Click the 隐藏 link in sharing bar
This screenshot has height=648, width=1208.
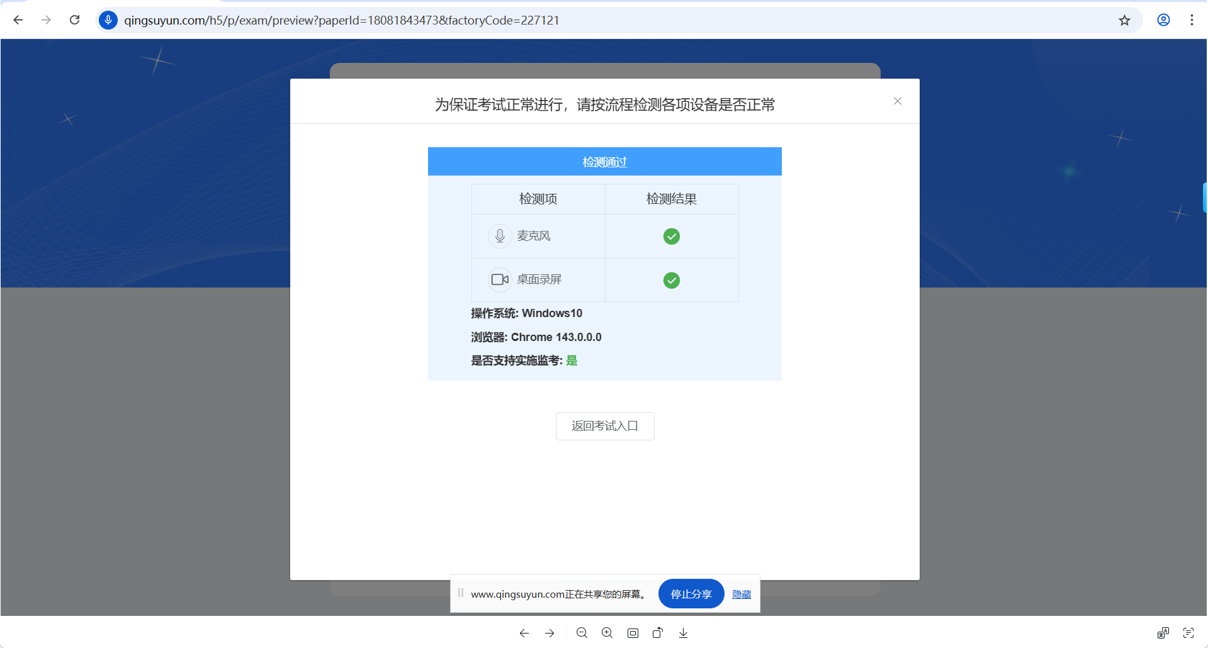pos(741,595)
